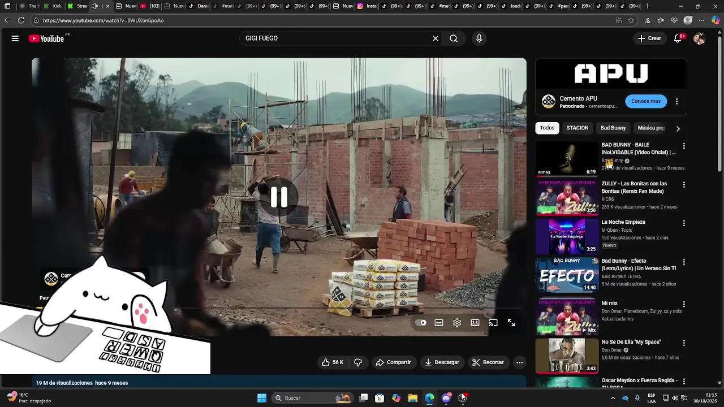Go to the YouTube home logo

coord(46,38)
